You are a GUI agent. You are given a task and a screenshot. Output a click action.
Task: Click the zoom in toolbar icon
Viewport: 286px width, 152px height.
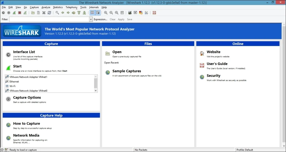[106, 13]
